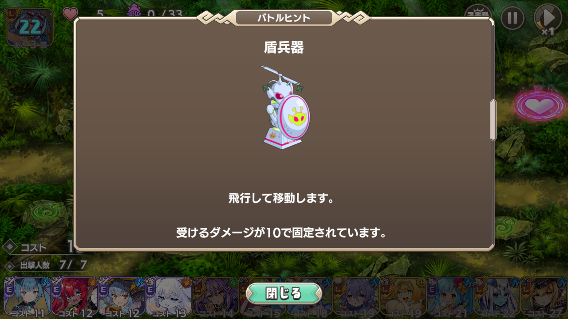
Task: Select the cost 11 blue-haired unit card
Action: [28, 296]
